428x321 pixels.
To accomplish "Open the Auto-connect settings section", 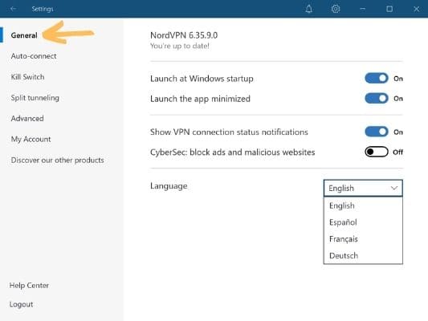I will coord(34,56).
